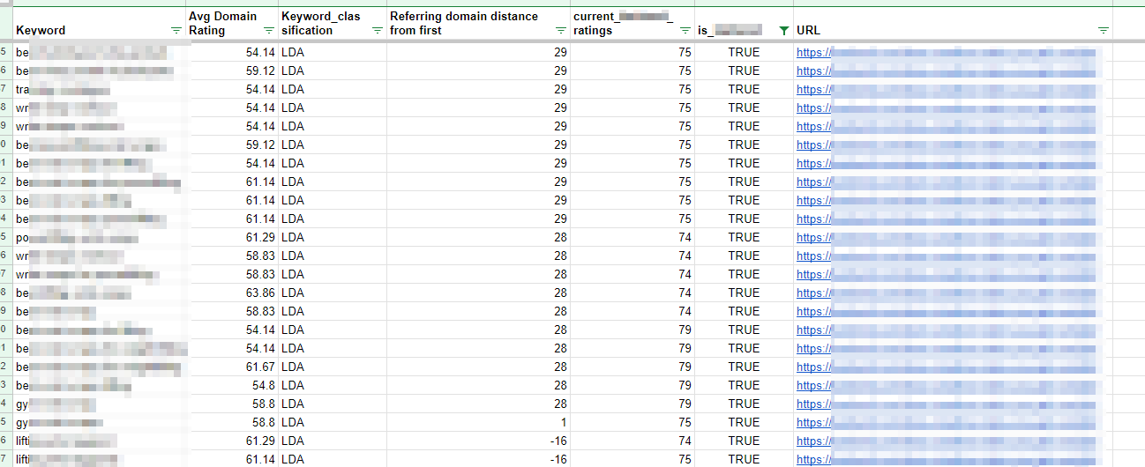
Task: Open the active green filter icon
Action: point(783,31)
